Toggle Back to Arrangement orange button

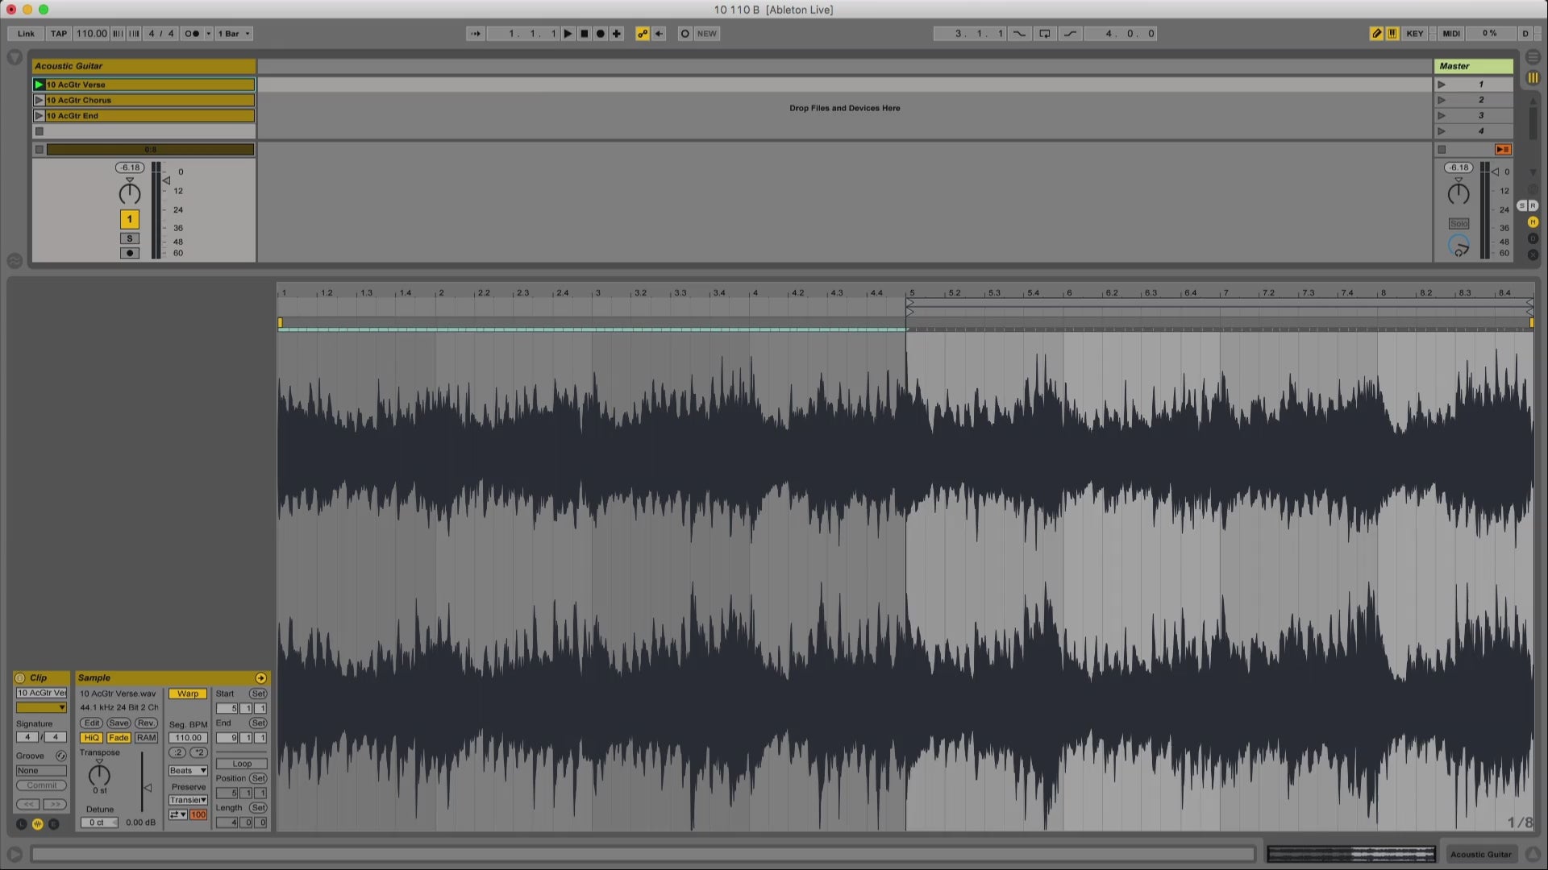tap(1503, 150)
